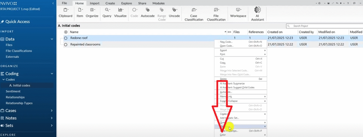Image resolution: width=363 pixels, height=137 pixels.
Task: Sort by the Created on column header
Action: click(275, 32)
